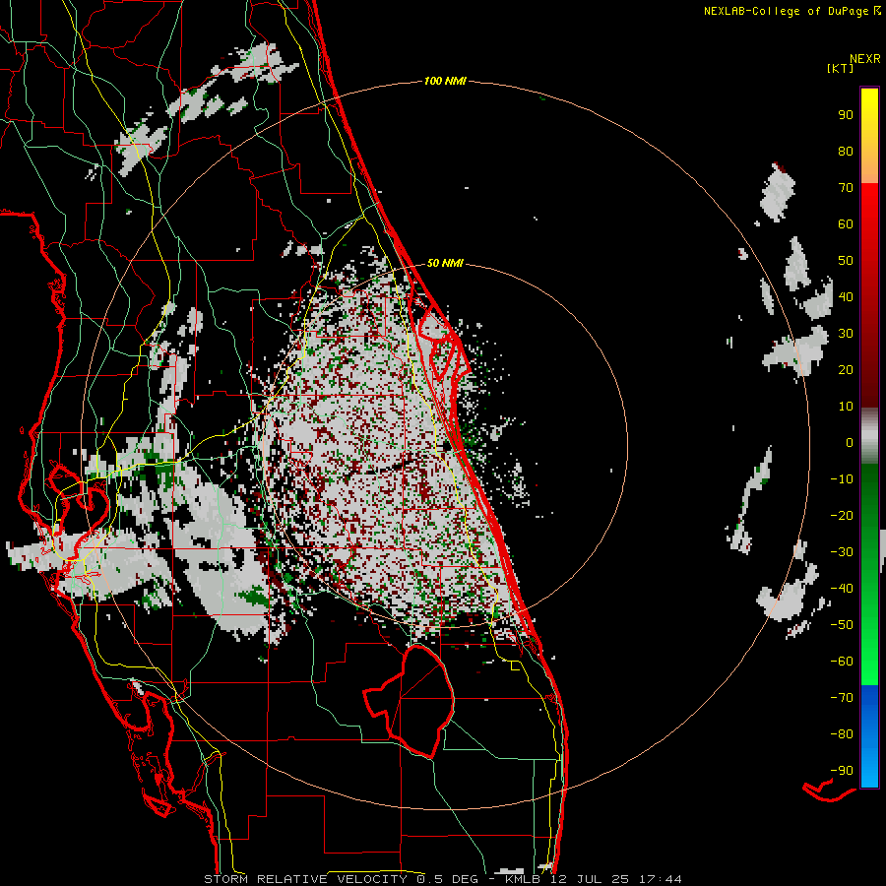
Task: Click the 70 value on the velocity scale
Action: (x=846, y=188)
